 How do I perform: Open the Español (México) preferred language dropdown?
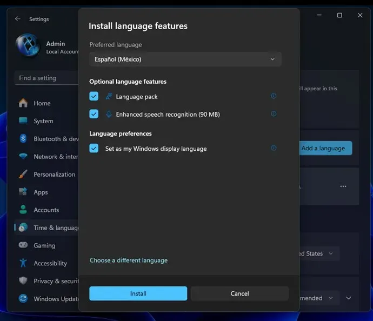[185, 59]
